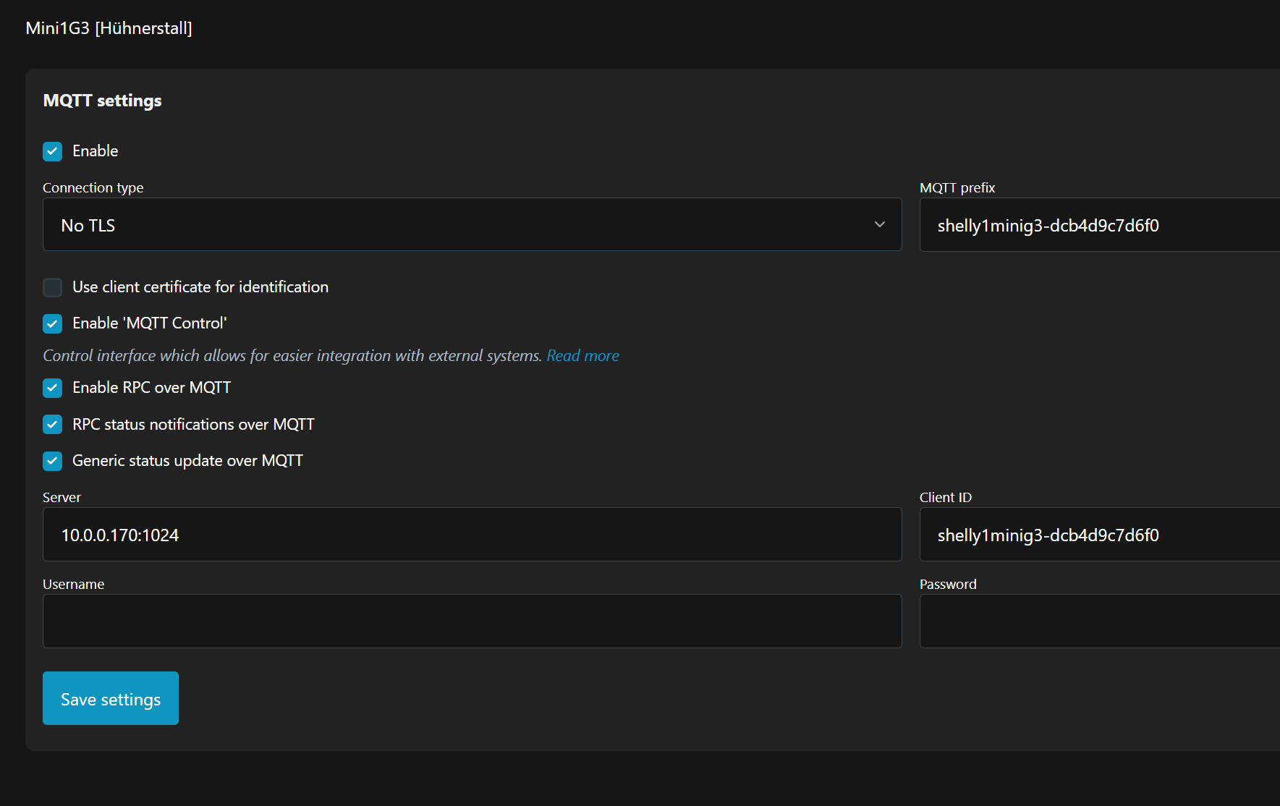Click the 'Connection type' label
This screenshot has height=806, width=1280.
click(x=93, y=188)
